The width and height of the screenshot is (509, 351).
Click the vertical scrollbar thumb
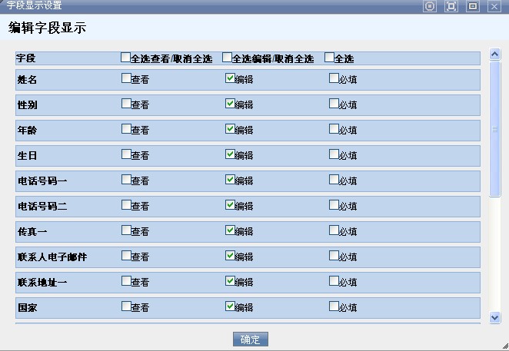coord(495,129)
